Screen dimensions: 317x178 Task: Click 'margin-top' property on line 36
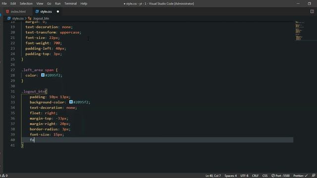tap(41, 118)
